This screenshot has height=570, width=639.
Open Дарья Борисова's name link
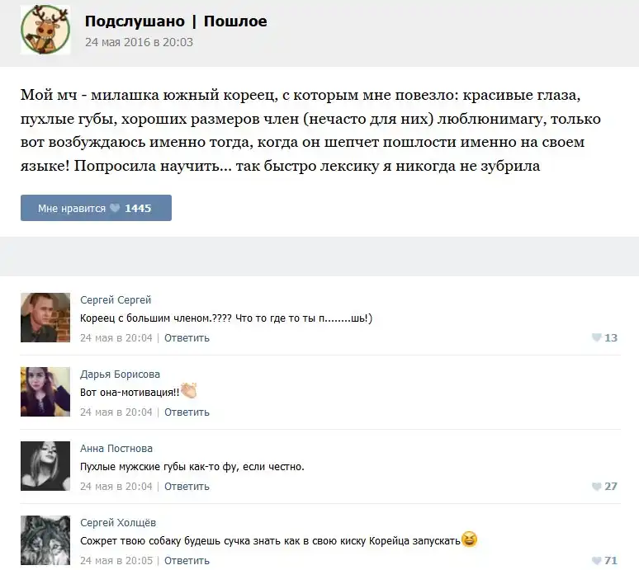pos(121,375)
